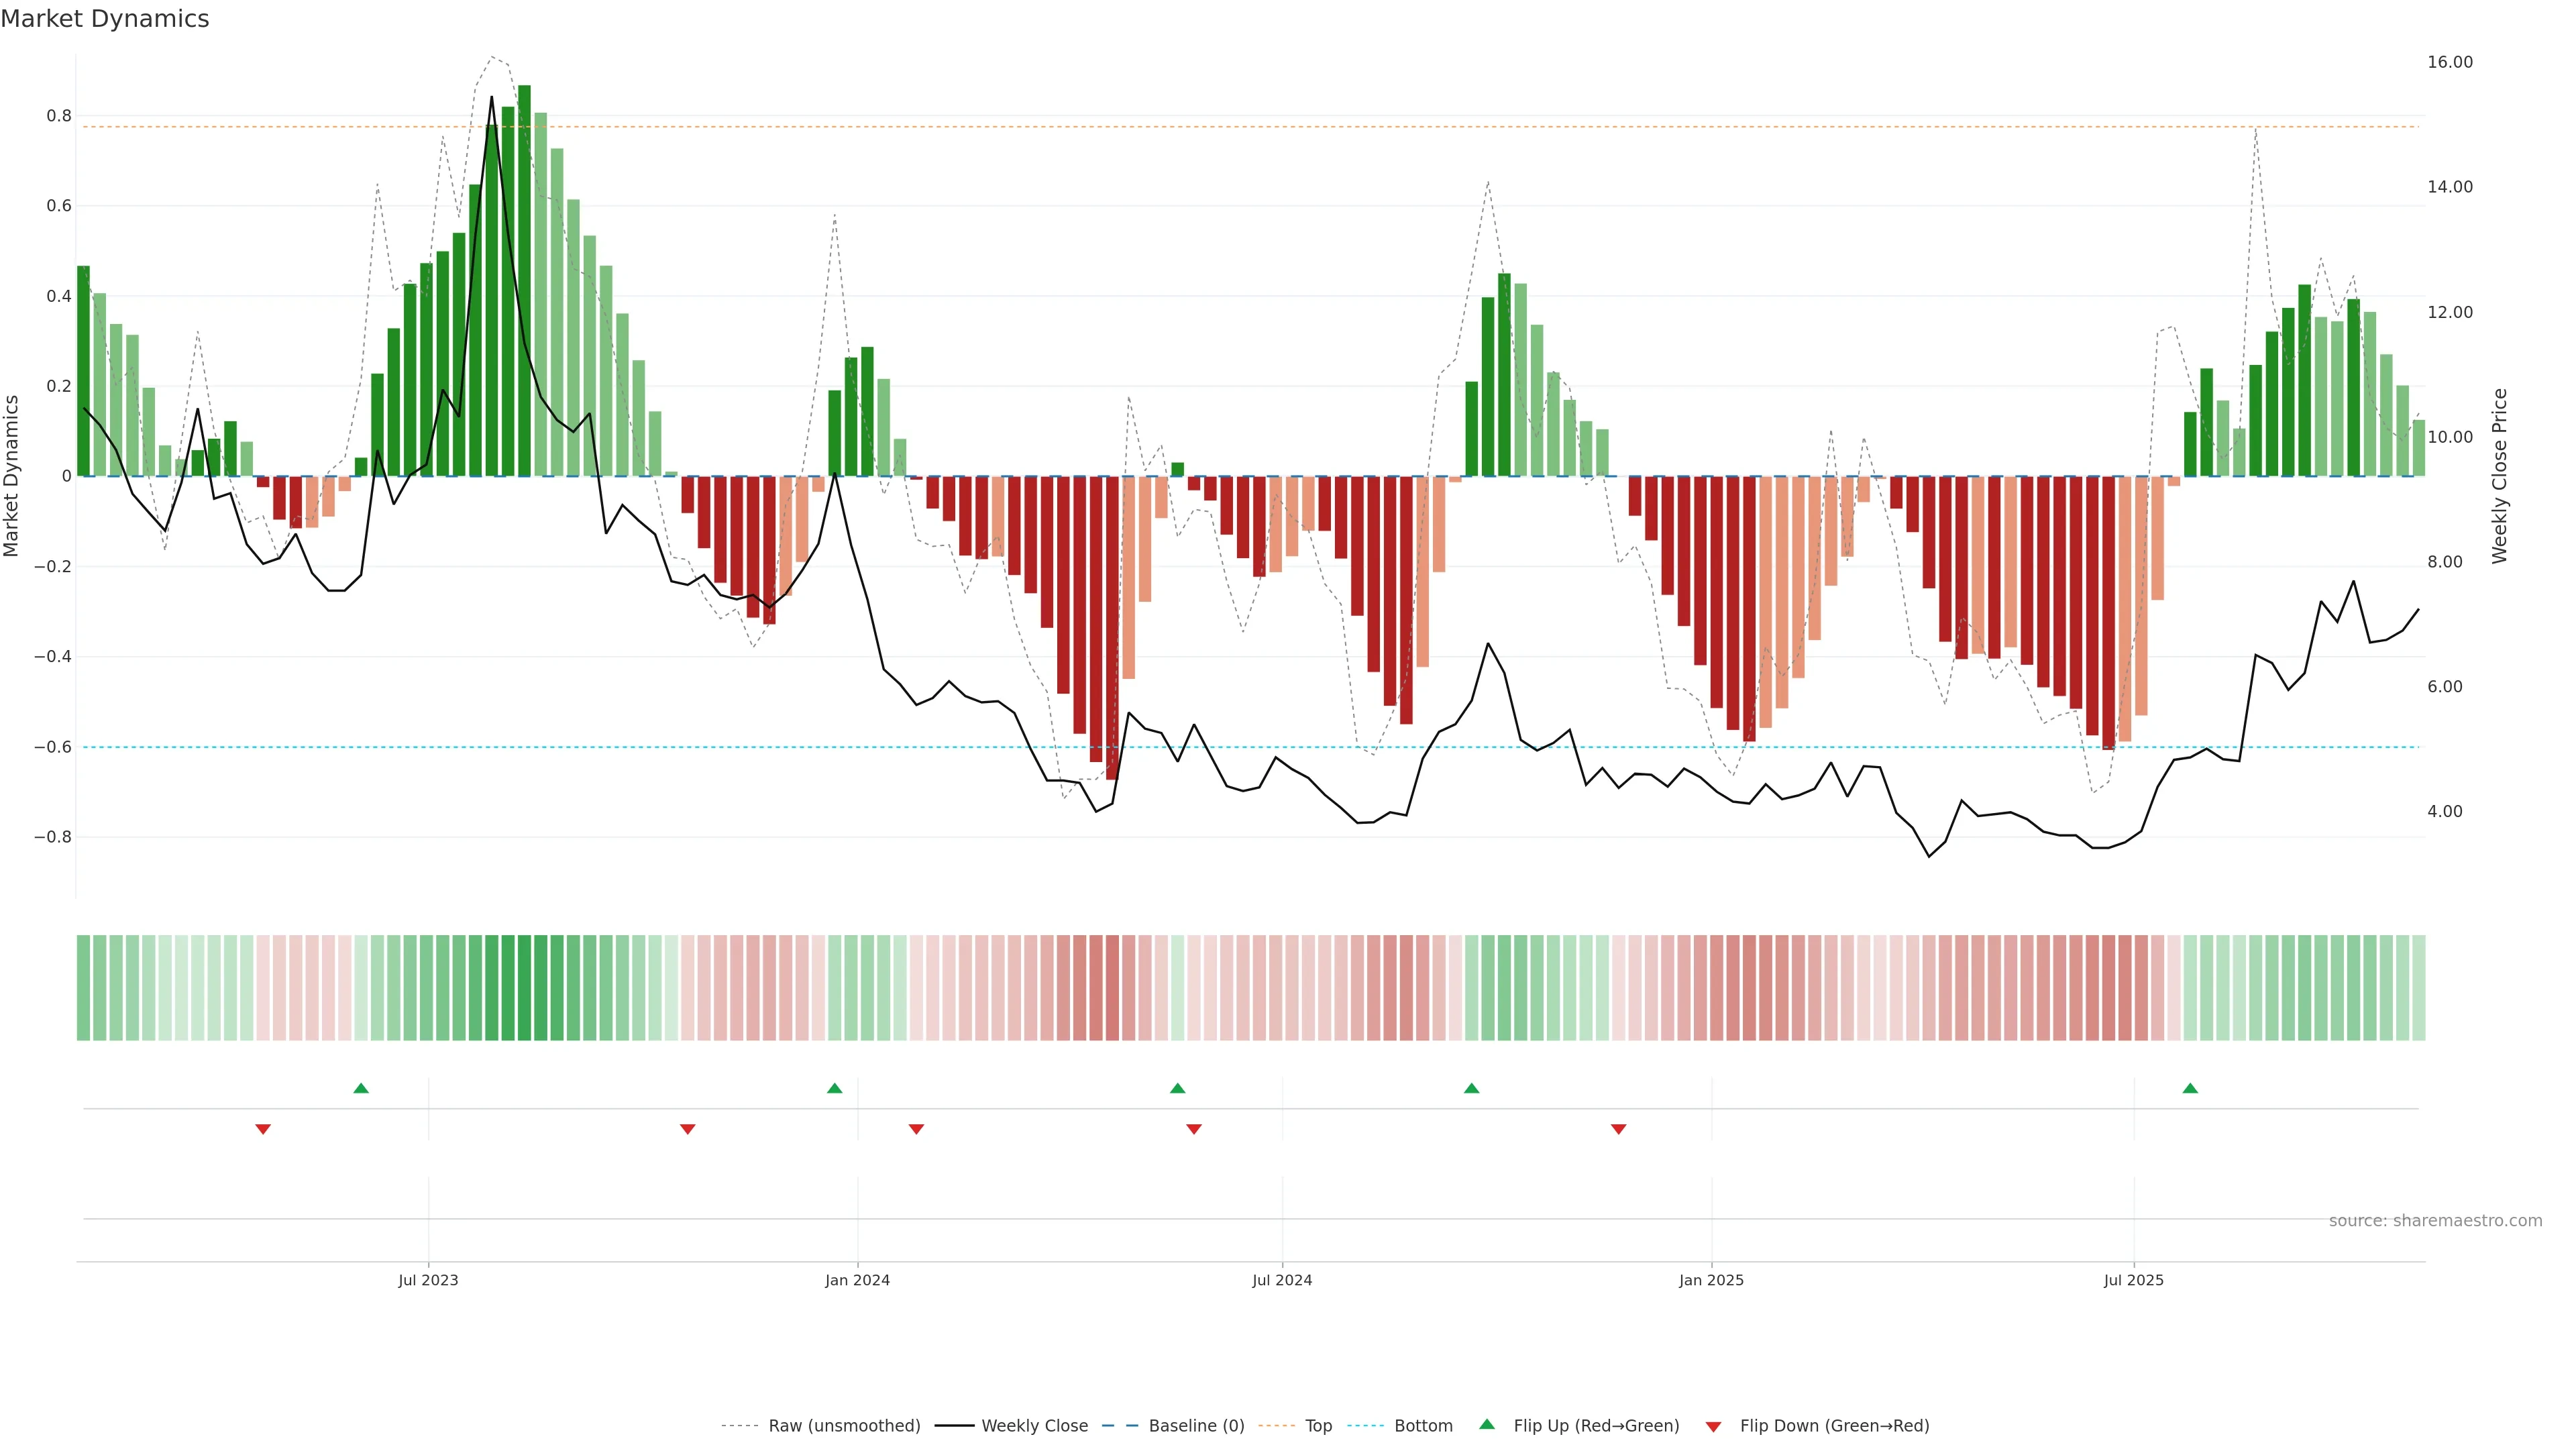Toggle the Baseline (0) legend entry

[1196, 1426]
